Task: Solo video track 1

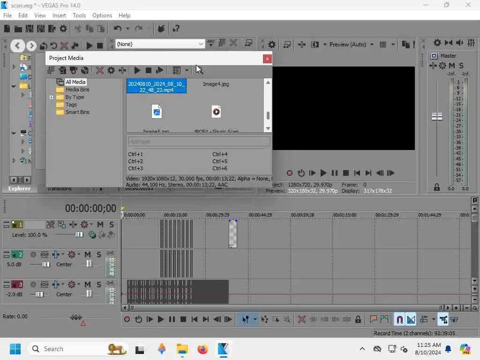Action: click(x=112, y=225)
